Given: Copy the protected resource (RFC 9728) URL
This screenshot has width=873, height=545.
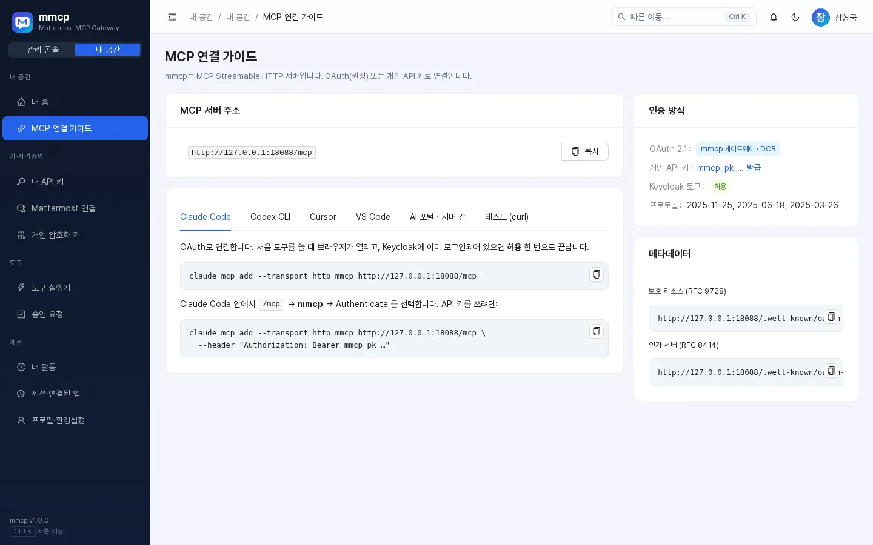Looking at the screenshot, I should pyautogui.click(x=831, y=317).
